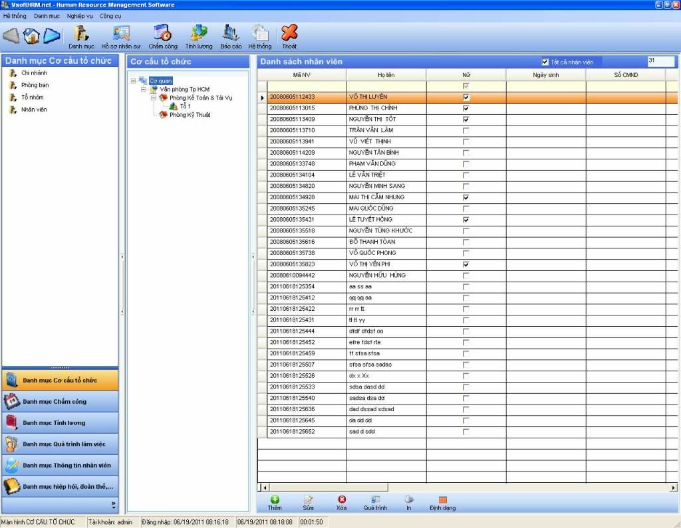Toggle Nữ checkbox for VÕ THỊ YẾN PHI
681x528 pixels.
(x=466, y=264)
